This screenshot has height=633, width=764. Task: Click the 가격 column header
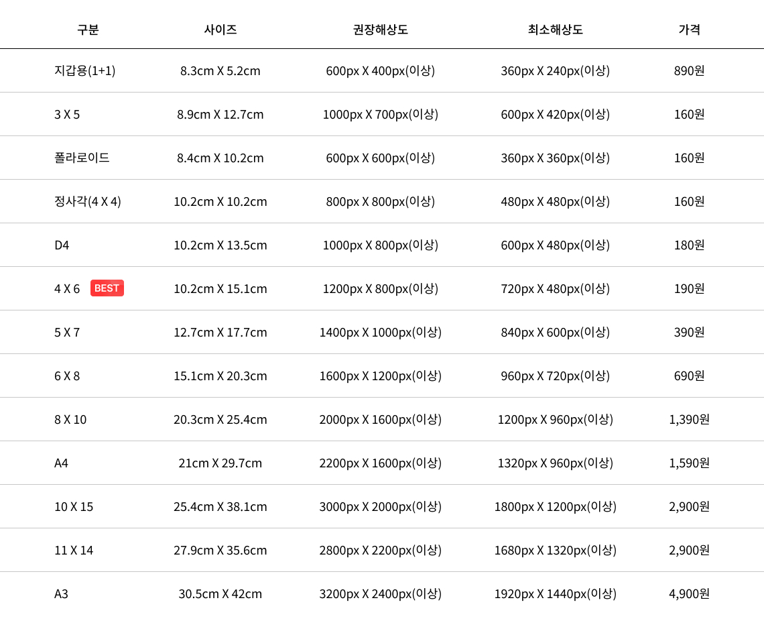point(690,30)
